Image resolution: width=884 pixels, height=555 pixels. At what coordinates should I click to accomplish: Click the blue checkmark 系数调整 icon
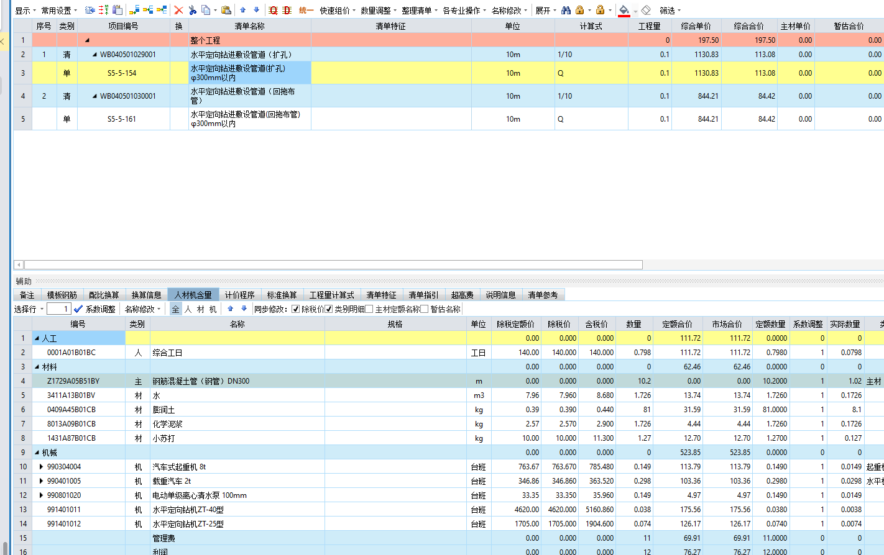[78, 309]
